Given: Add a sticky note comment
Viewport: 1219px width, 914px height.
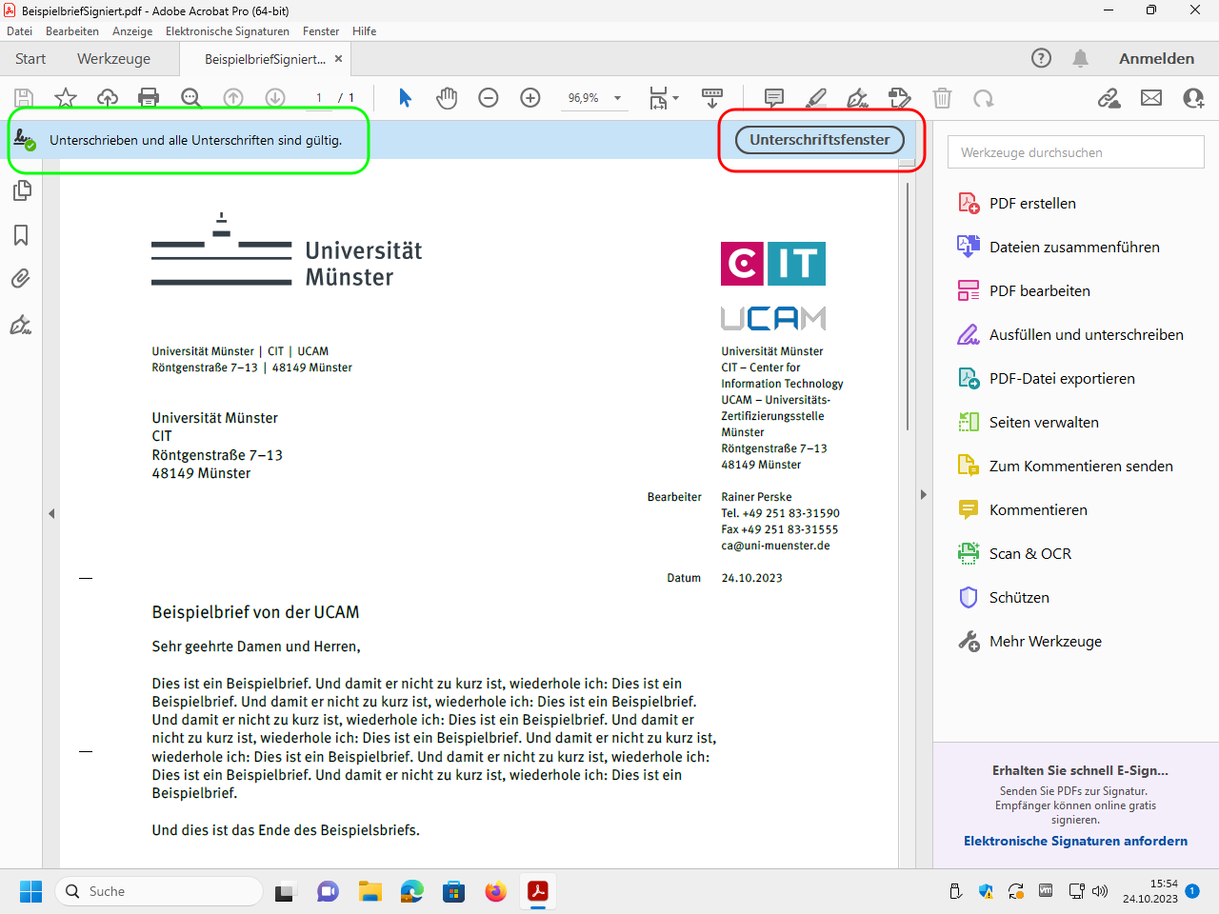Looking at the screenshot, I should [774, 97].
